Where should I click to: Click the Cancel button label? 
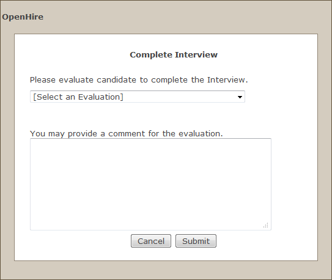(151, 241)
